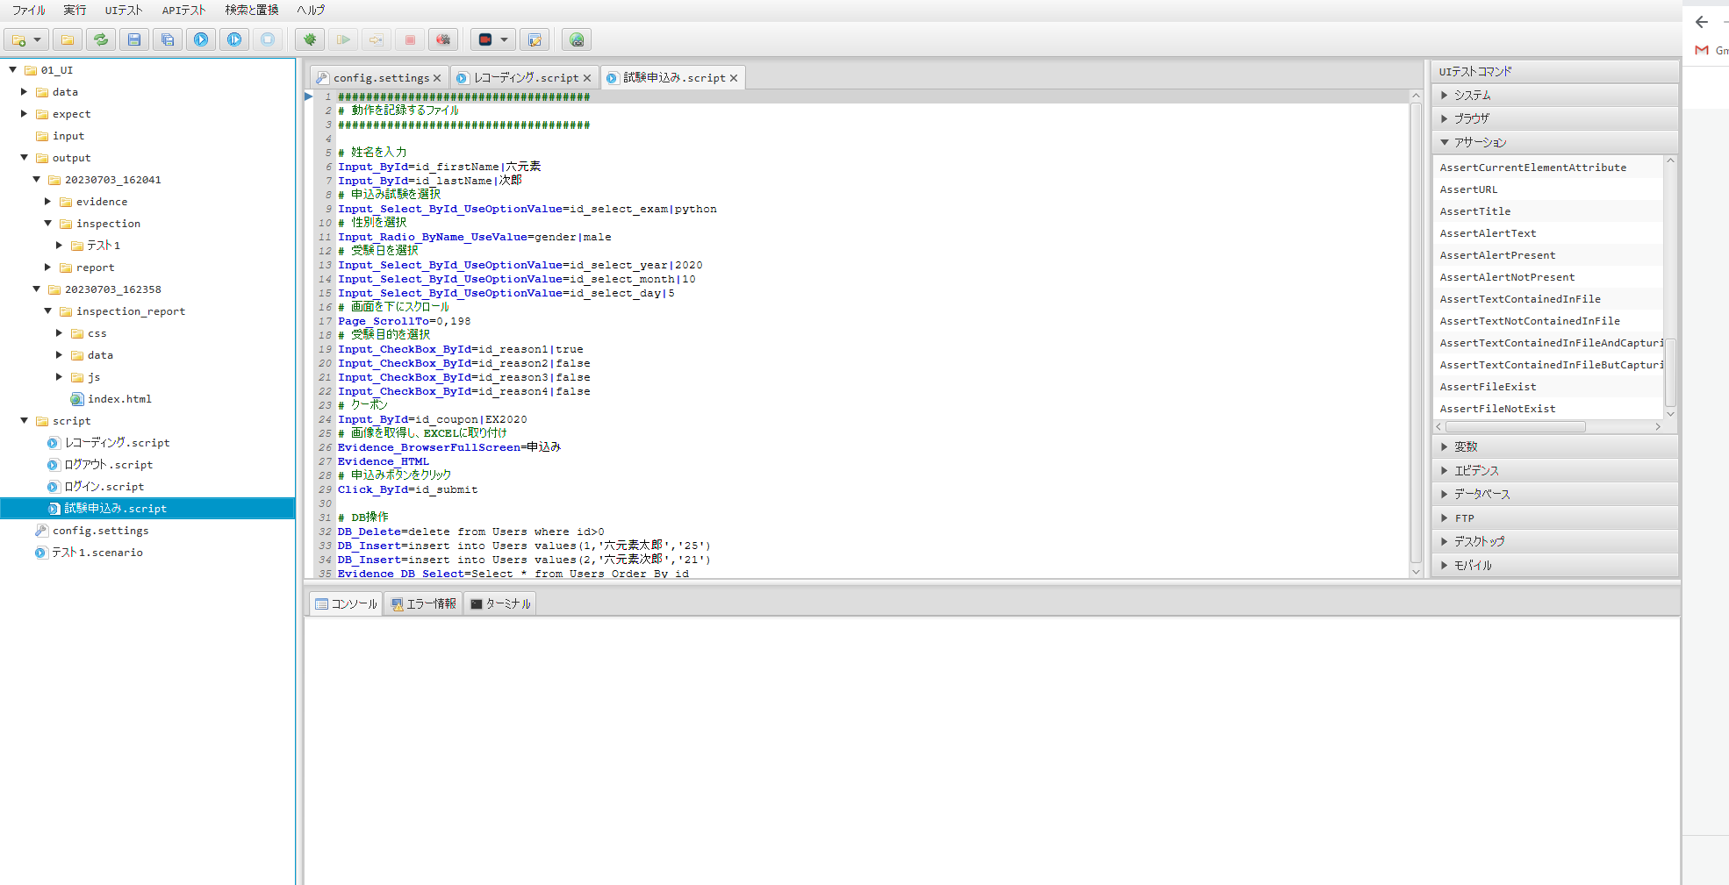Click the debug resume arrow icon
The image size is (1729, 885).
point(343,39)
